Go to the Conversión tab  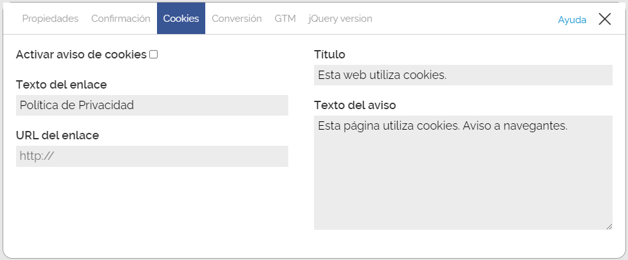(237, 19)
